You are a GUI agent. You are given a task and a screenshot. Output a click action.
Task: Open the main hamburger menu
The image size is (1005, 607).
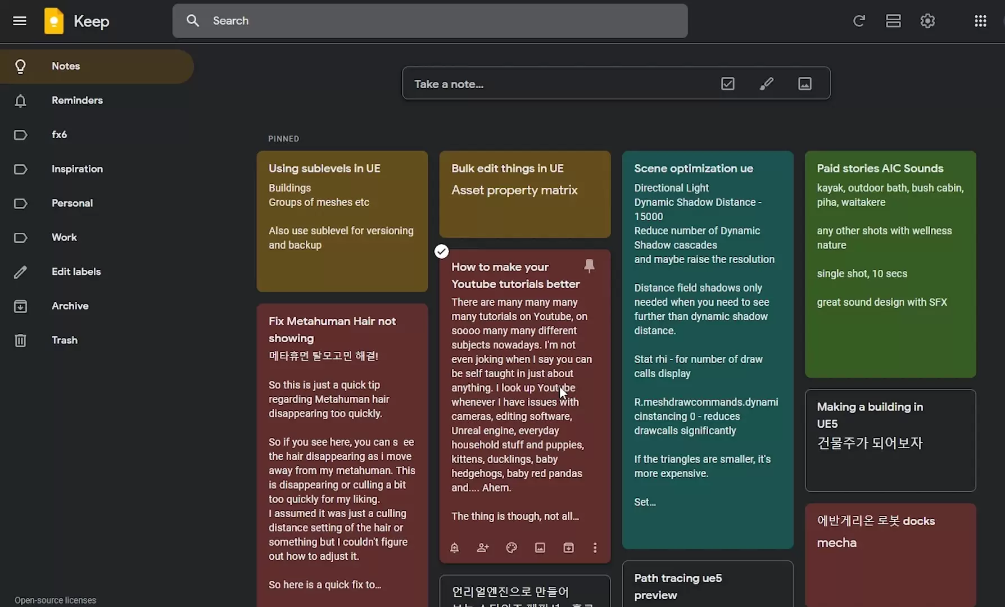(x=20, y=21)
